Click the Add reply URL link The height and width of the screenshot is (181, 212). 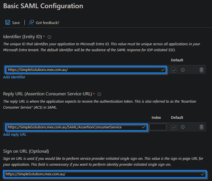click(x=15, y=135)
